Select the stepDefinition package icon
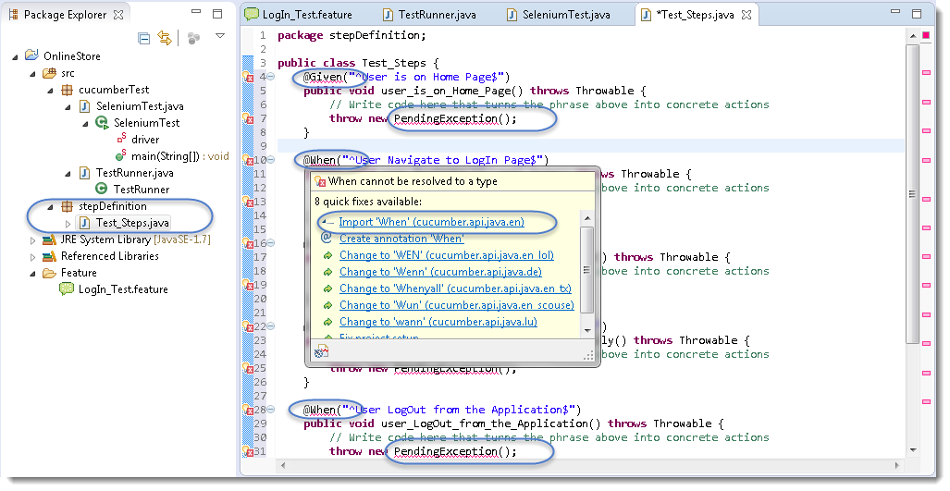The width and height of the screenshot is (950, 491). click(68, 206)
